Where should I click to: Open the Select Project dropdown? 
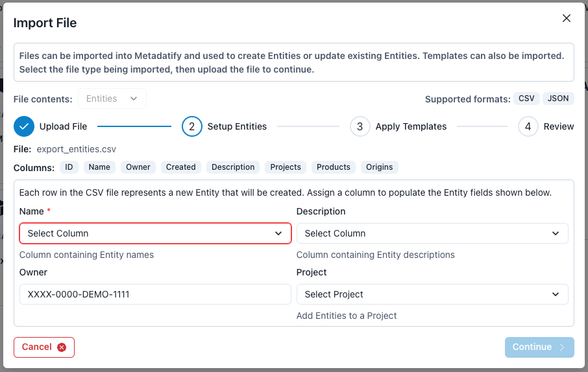(x=432, y=294)
